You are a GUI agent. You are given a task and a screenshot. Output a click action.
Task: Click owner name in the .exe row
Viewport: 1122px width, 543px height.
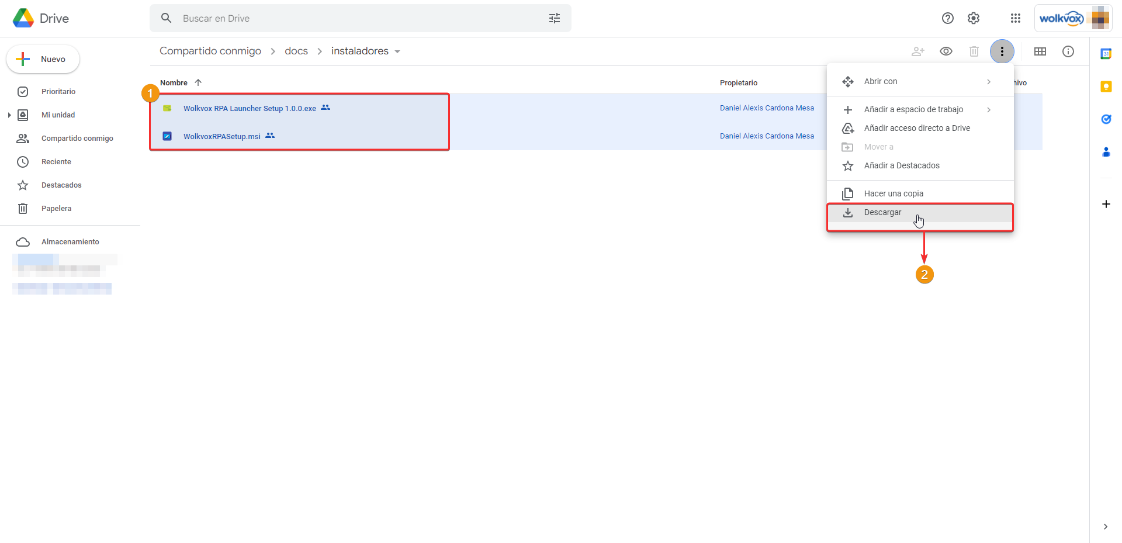coord(767,108)
